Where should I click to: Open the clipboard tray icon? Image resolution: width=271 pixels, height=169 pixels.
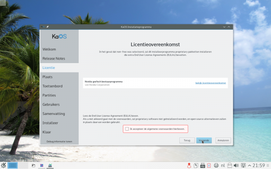196,165
